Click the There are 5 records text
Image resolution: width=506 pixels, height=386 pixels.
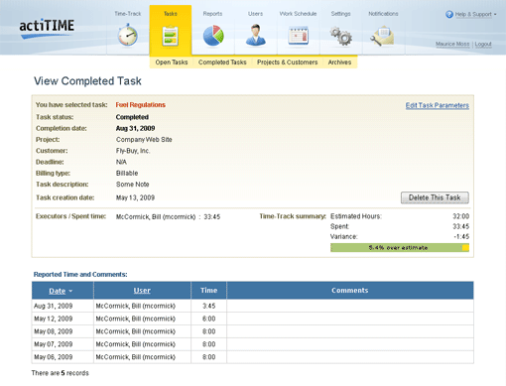(x=61, y=373)
